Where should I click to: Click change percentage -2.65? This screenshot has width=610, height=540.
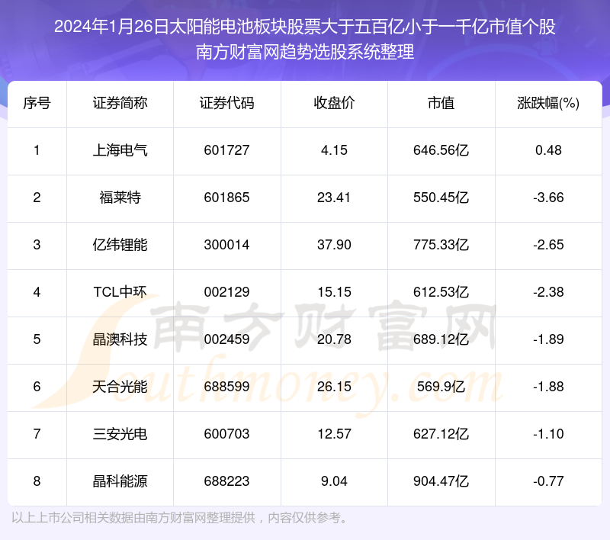(x=548, y=245)
